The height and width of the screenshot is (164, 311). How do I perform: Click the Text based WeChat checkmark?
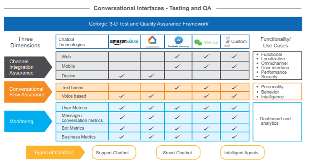click(x=206, y=87)
